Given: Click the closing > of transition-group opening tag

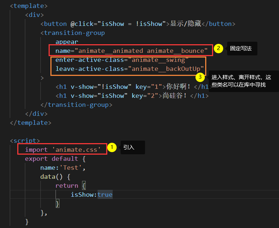Looking at the screenshot, I should tap(42, 78).
